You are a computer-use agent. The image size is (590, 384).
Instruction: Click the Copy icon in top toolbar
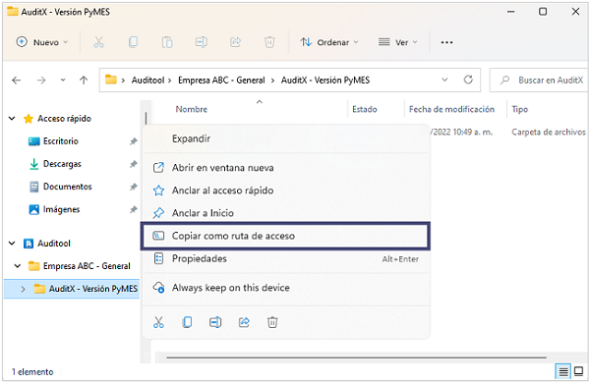pyautogui.click(x=133, y=42)
